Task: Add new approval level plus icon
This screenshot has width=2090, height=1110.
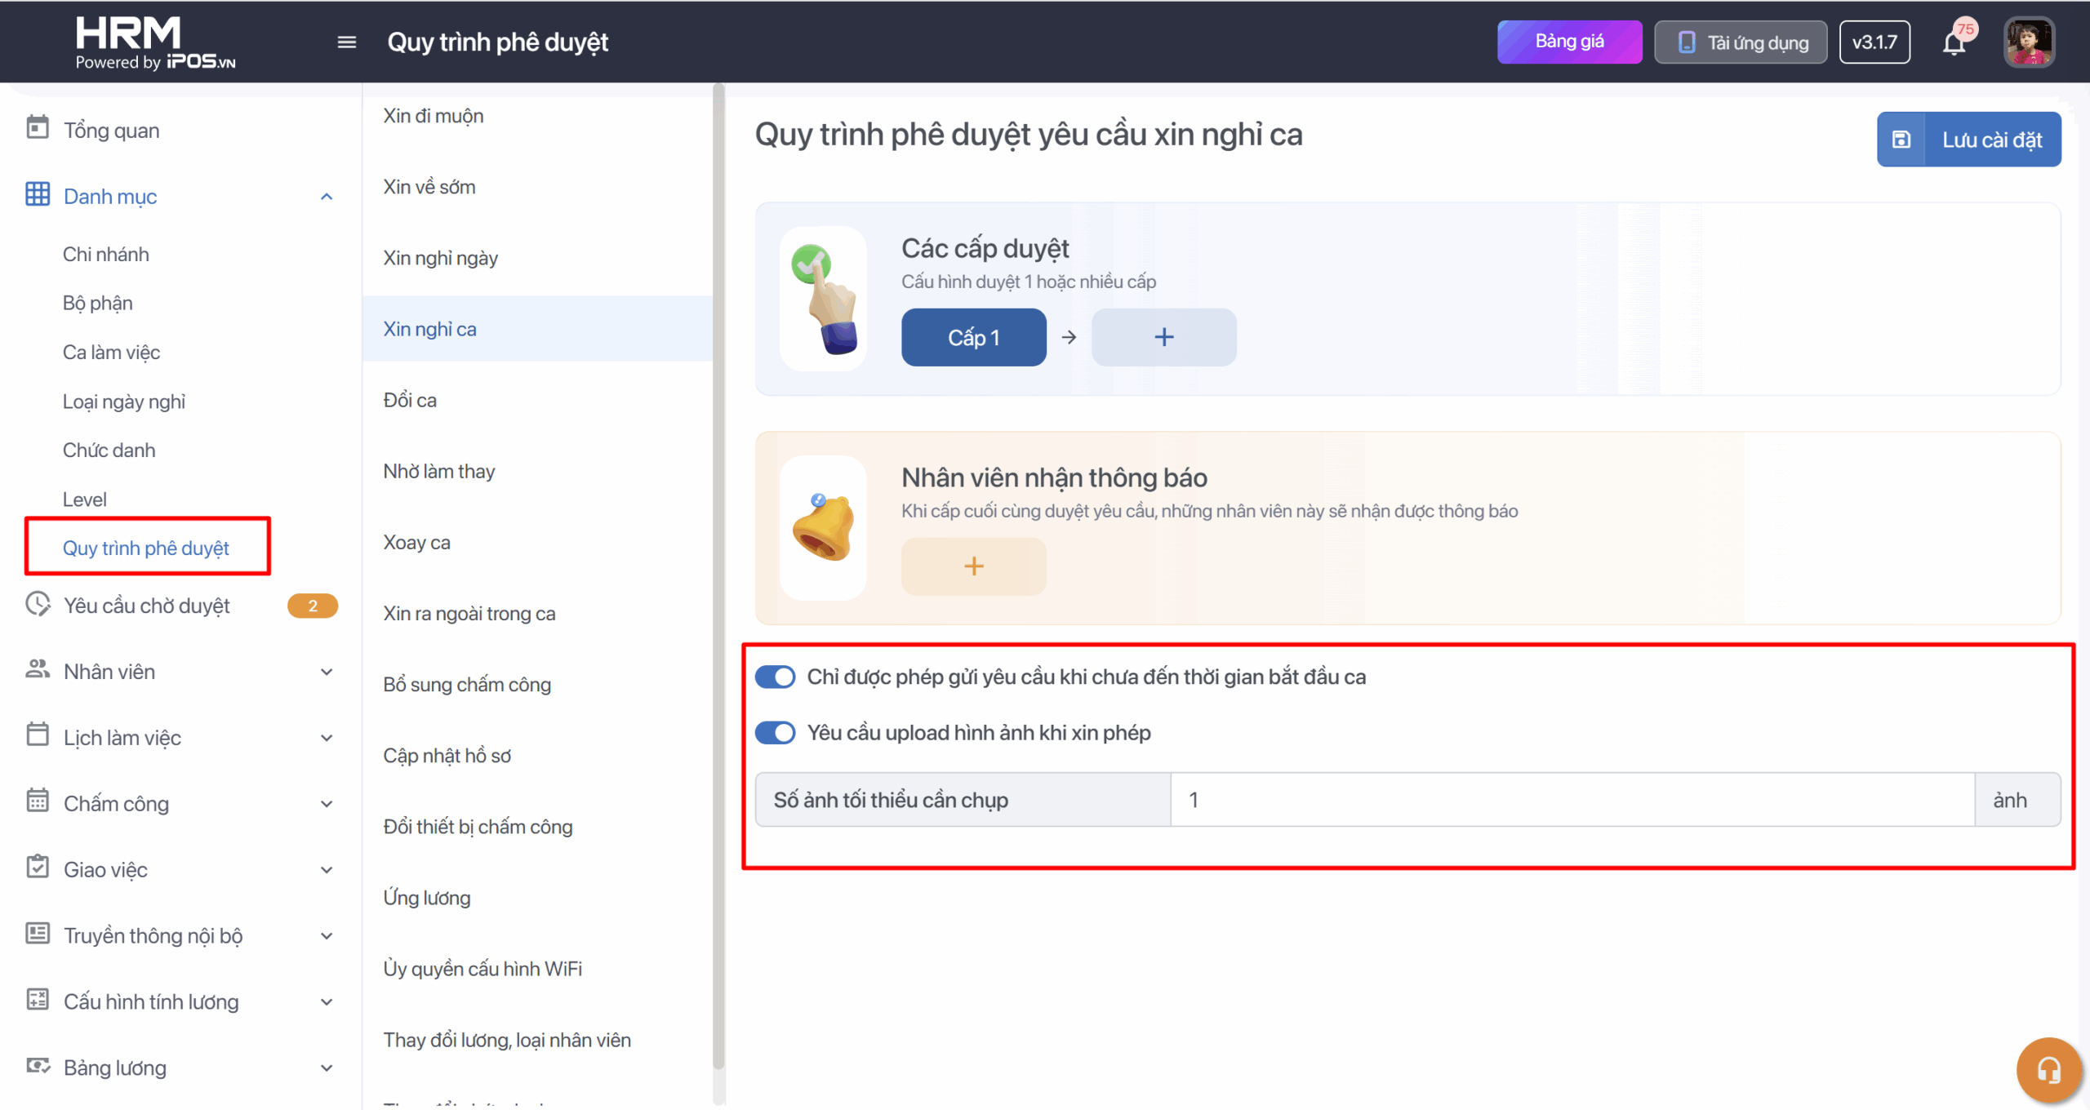Action: [x=1163, y=337]
